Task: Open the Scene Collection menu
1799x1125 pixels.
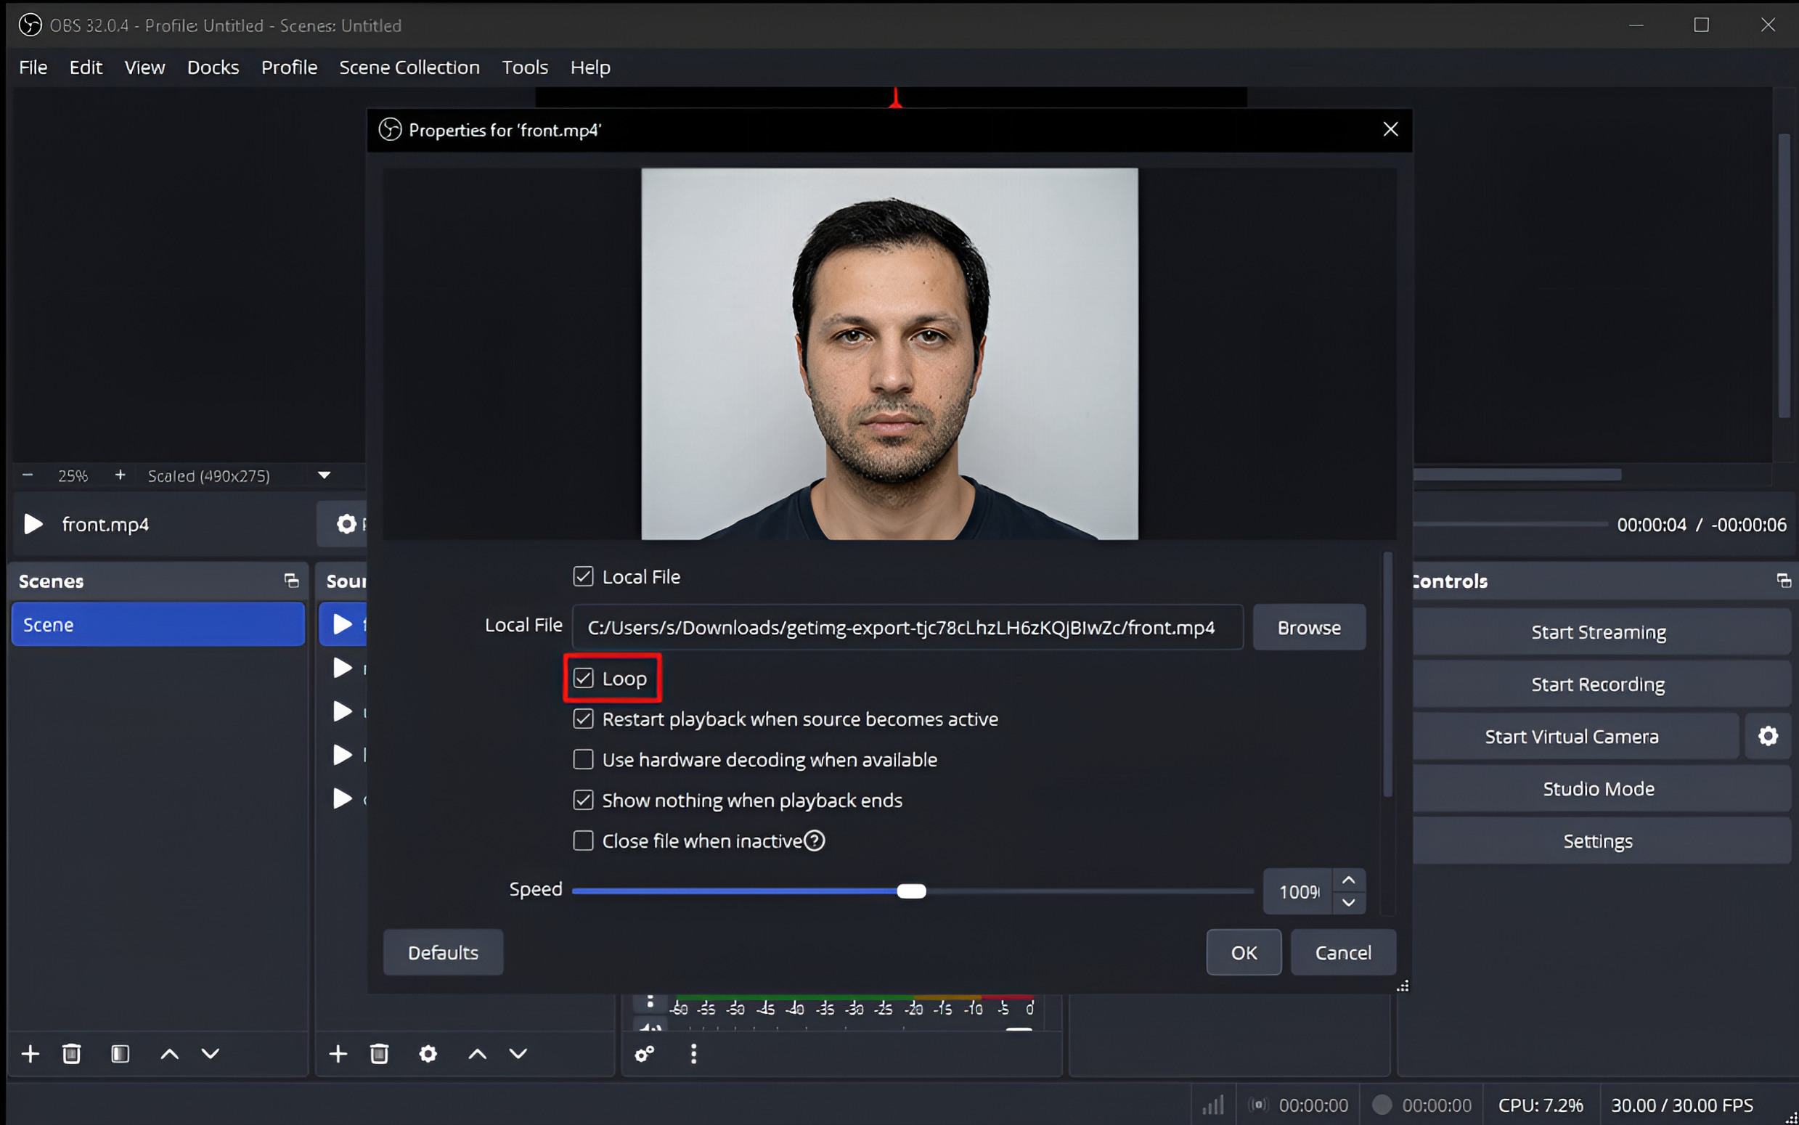Action: point(409,67)
